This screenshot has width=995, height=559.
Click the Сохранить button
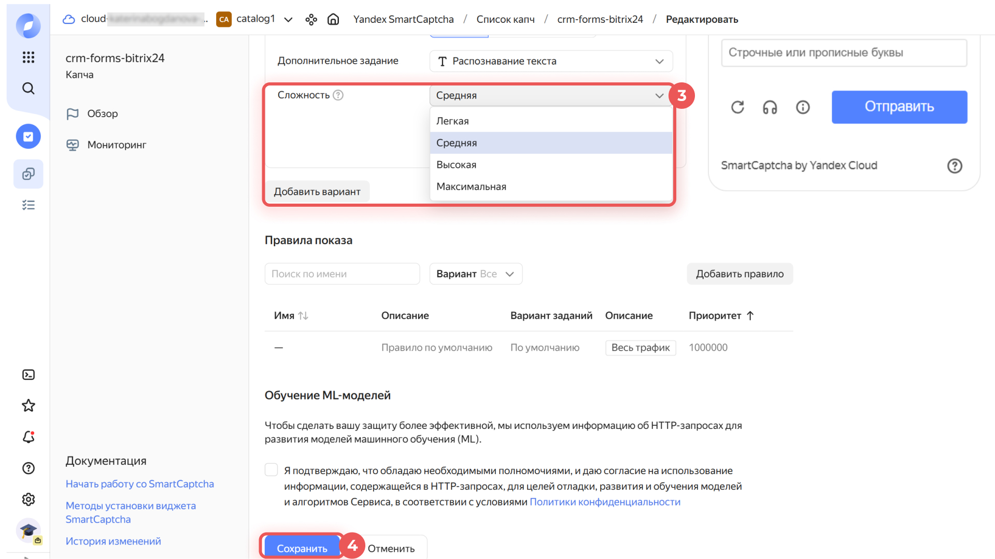302,548
